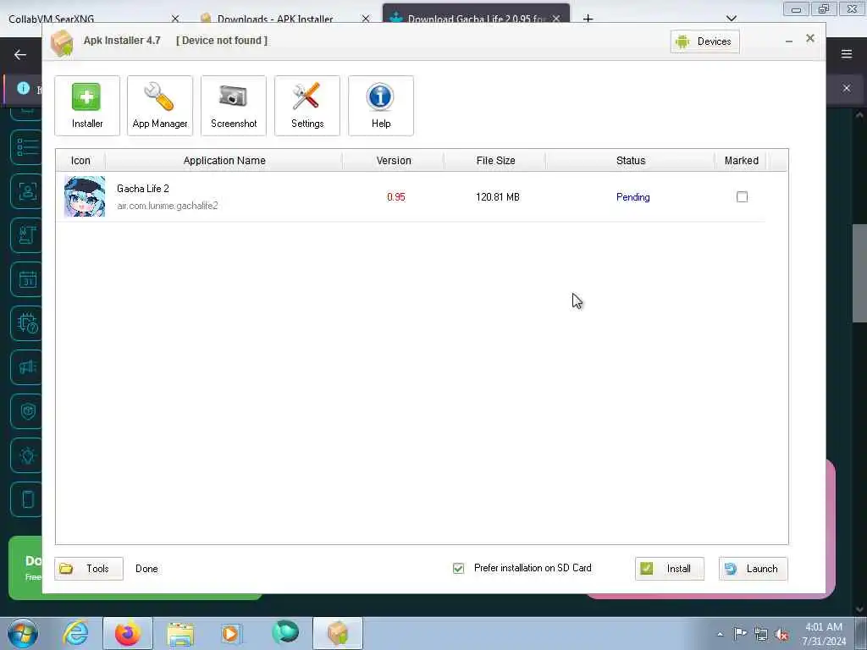This screenshot has width=867, height=650.
Task: Close the CollabVM SearXNG tab
Action: click(175, 19)
